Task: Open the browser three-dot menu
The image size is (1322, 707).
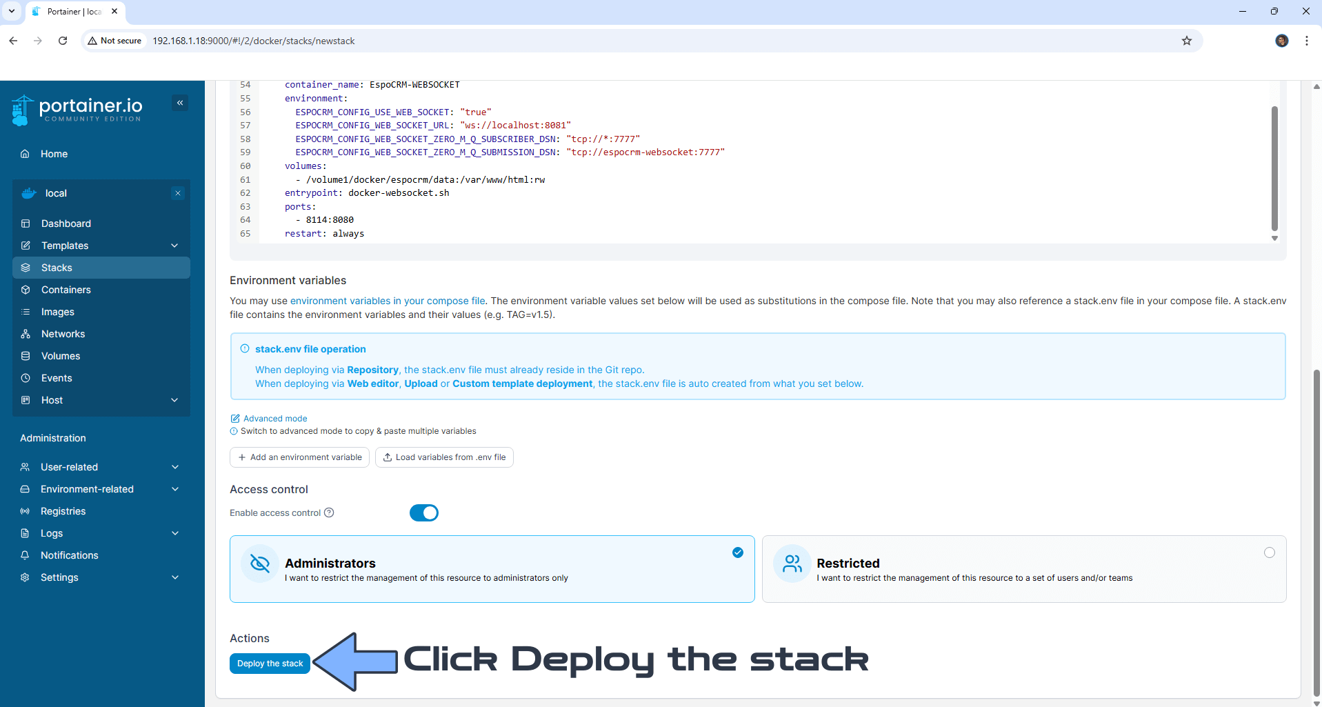Action: (1306, 41)
